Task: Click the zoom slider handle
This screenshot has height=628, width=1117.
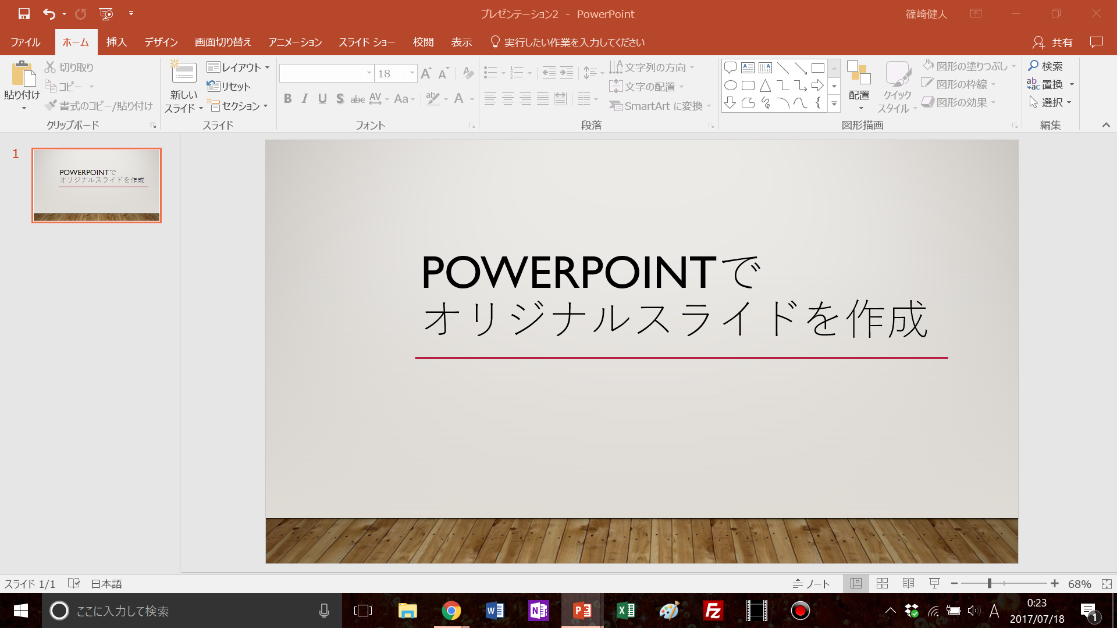Action: click(x=989, y=583)
